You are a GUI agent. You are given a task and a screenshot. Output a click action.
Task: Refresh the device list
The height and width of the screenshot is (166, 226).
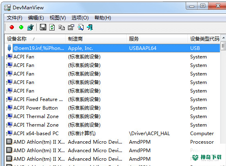[x=52, y=27]
